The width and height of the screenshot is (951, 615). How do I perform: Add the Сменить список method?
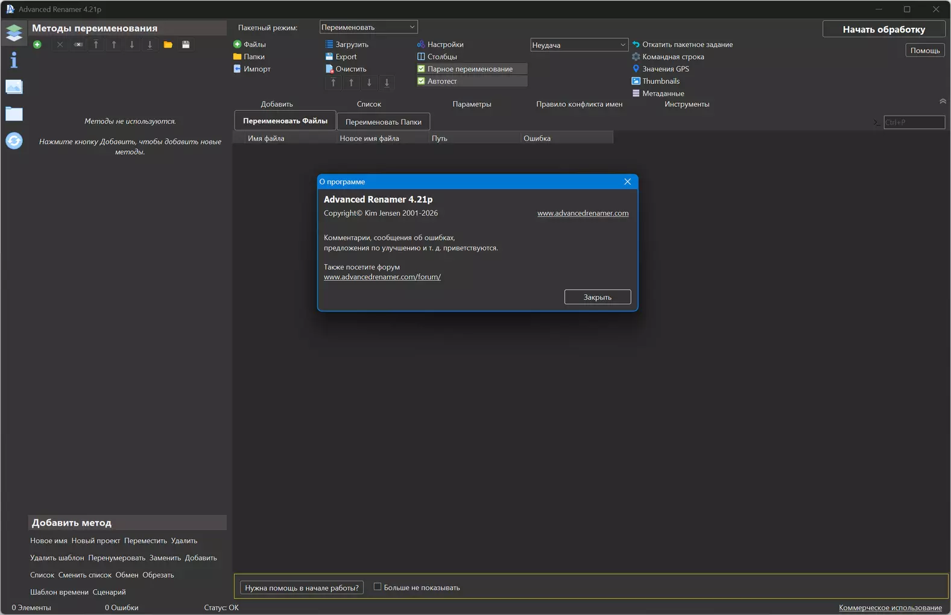85,575
